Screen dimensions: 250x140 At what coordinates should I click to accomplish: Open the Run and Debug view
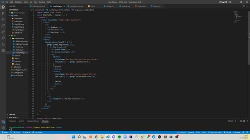coord(3,19)
